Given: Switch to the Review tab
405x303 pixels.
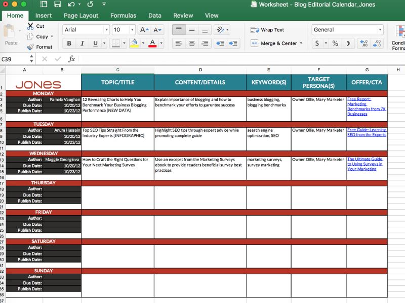Looking at the screenshot, I should pyautogui.click(x=183, y=16).
